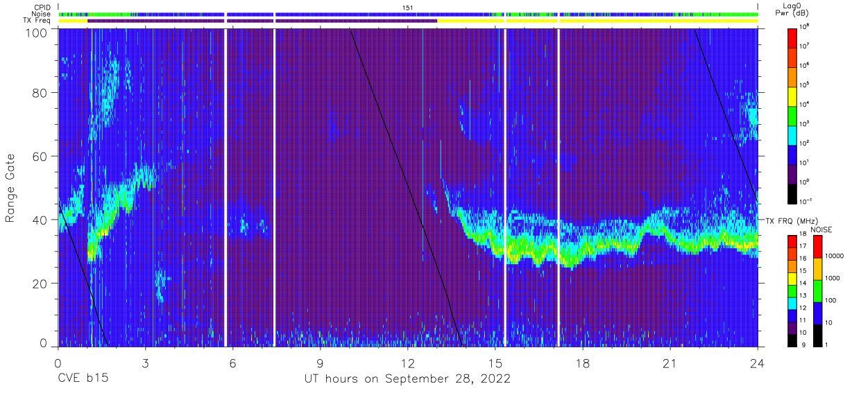Pick the green segment of the NOISE colorbar

click(x=817, y=290)
